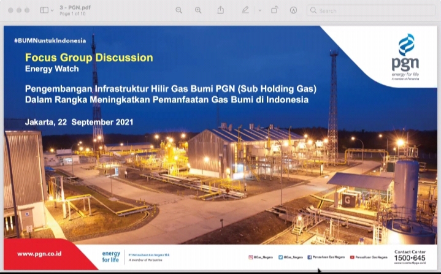The height and width of the screenshot is (274, 441).
Task: Click the "Jakarta, 22 September 2021" date
Action: point(79,122)
